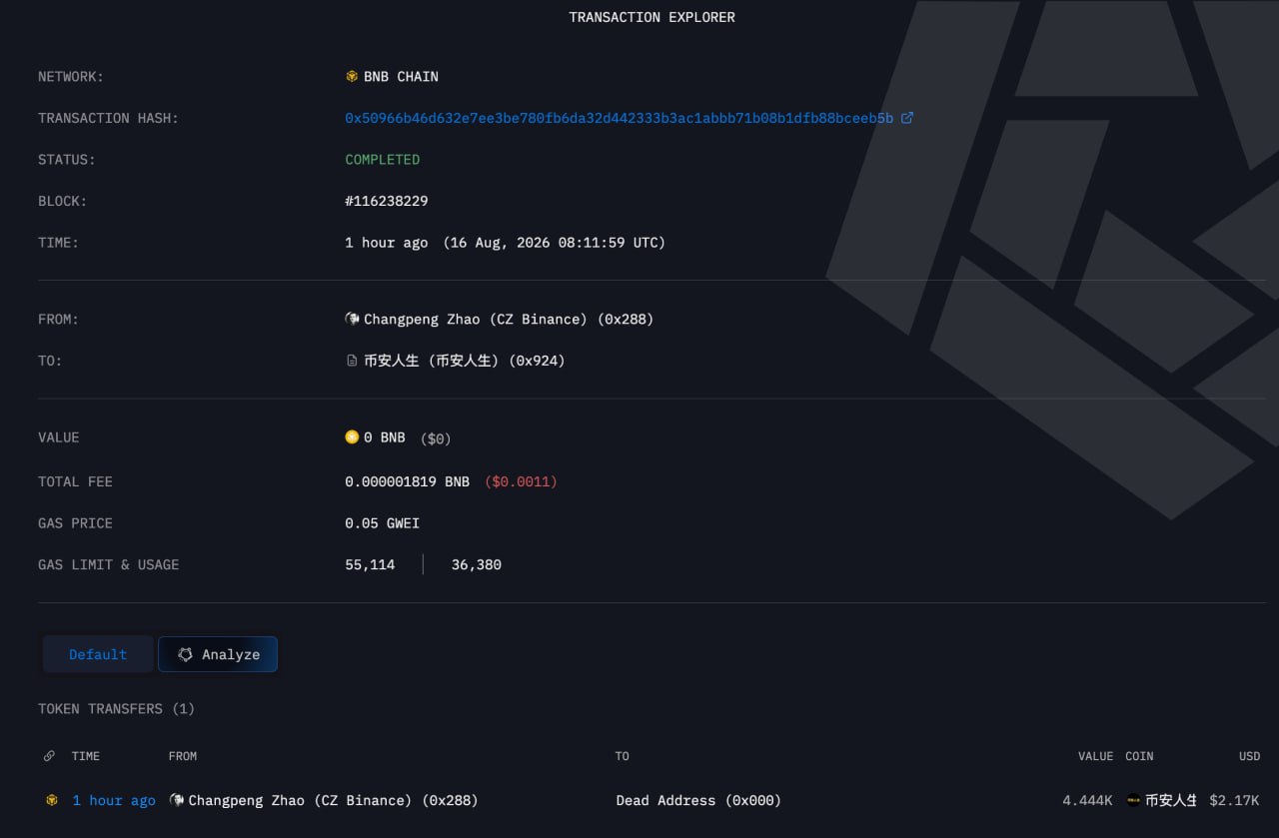Click the 'NETWORK:' label
This screenshot has width=1279, height=838.
[71, 76]
